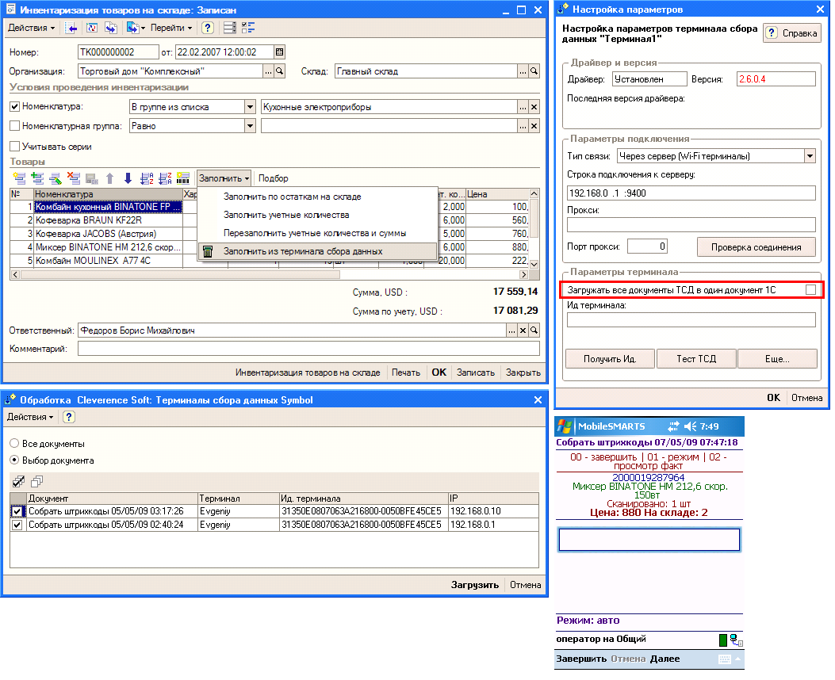Viewport: 835px width, 680px height.
Task: Open the Перейти dropdown menu
Action: click(x=171, y=28)
